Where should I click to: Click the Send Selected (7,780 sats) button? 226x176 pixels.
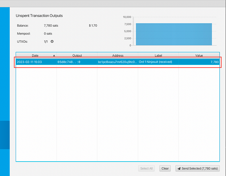coord(198,168)
